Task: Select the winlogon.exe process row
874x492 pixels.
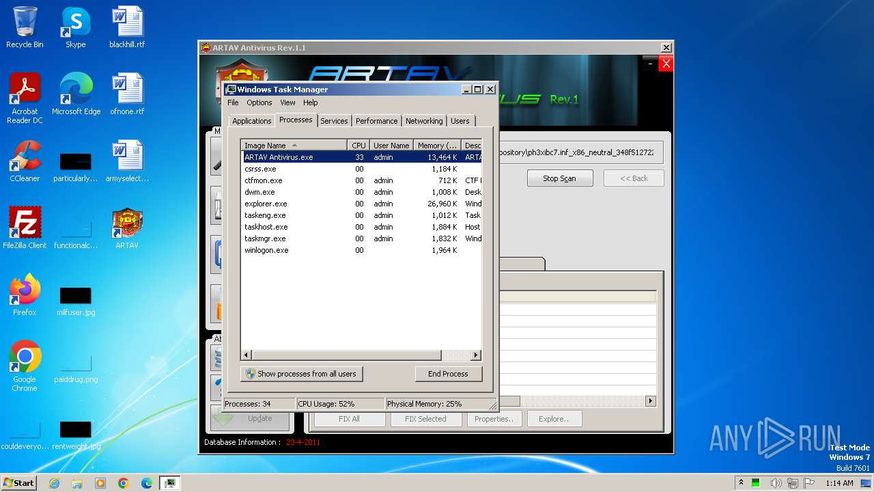Action: 362,250
